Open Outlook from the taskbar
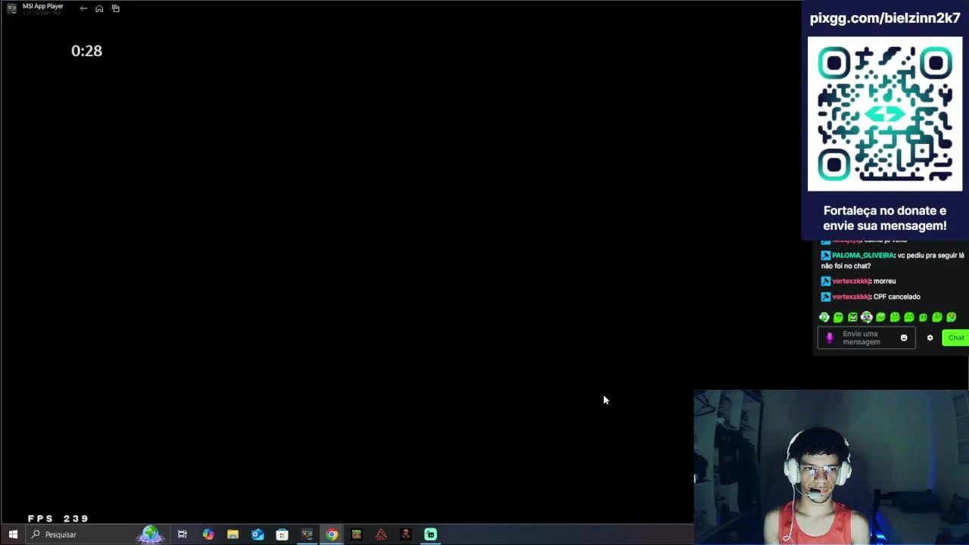The height and width of the screenshot is (545, 969). coord(258,534)
